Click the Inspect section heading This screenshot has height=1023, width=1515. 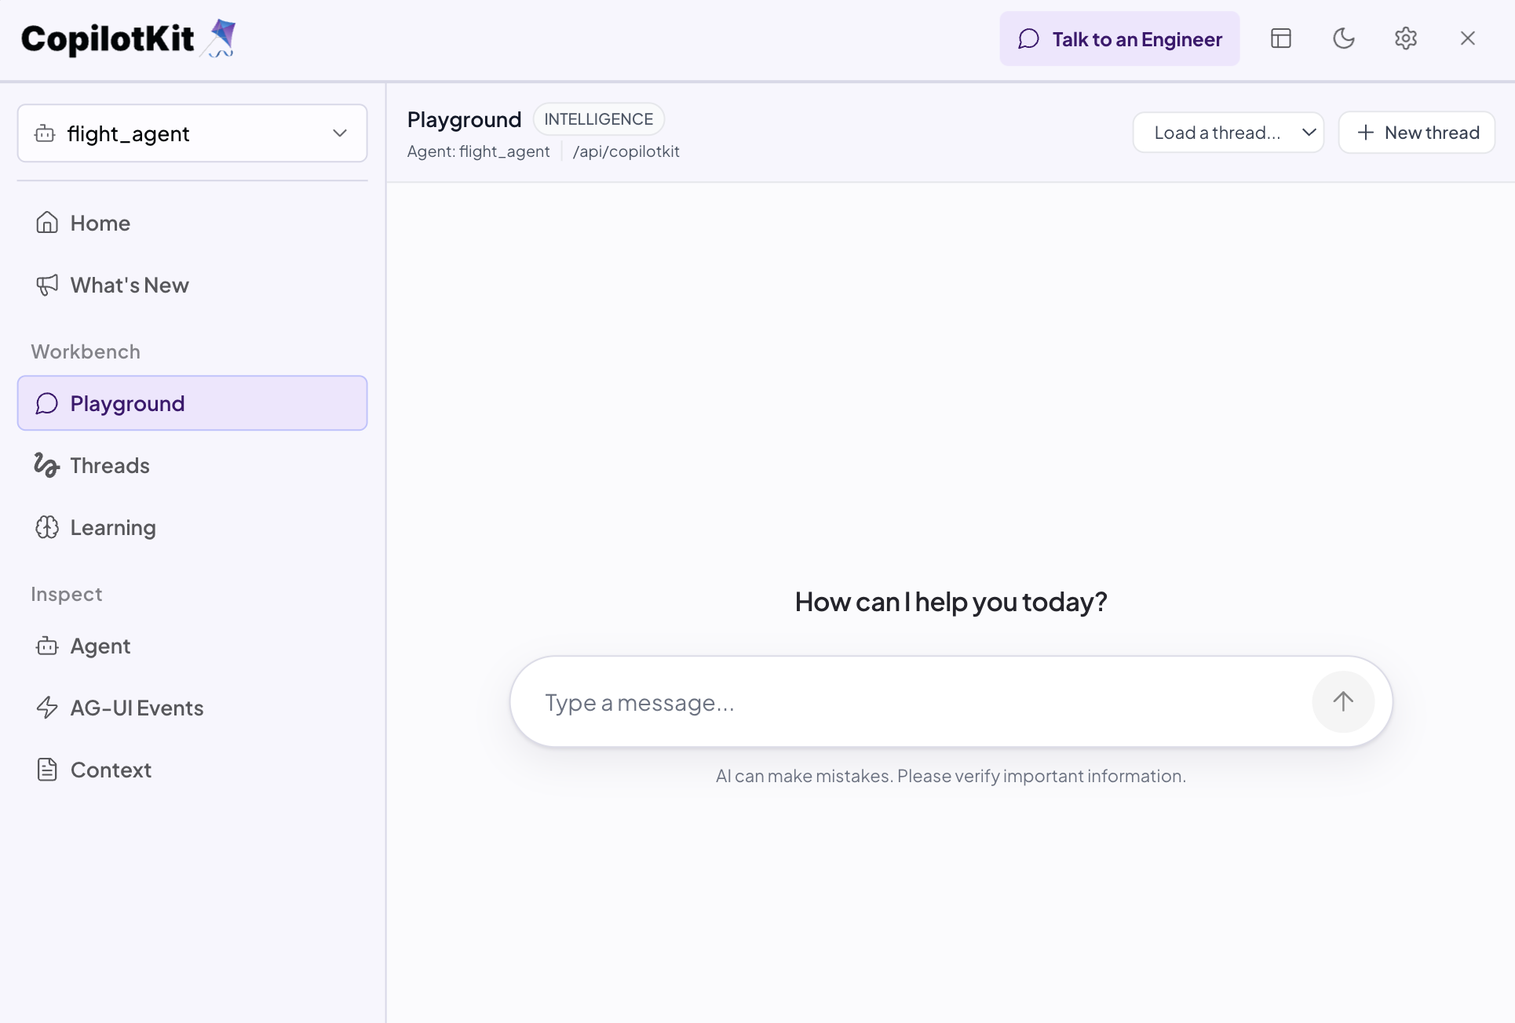pyautogui.click(x=67, y=594)
